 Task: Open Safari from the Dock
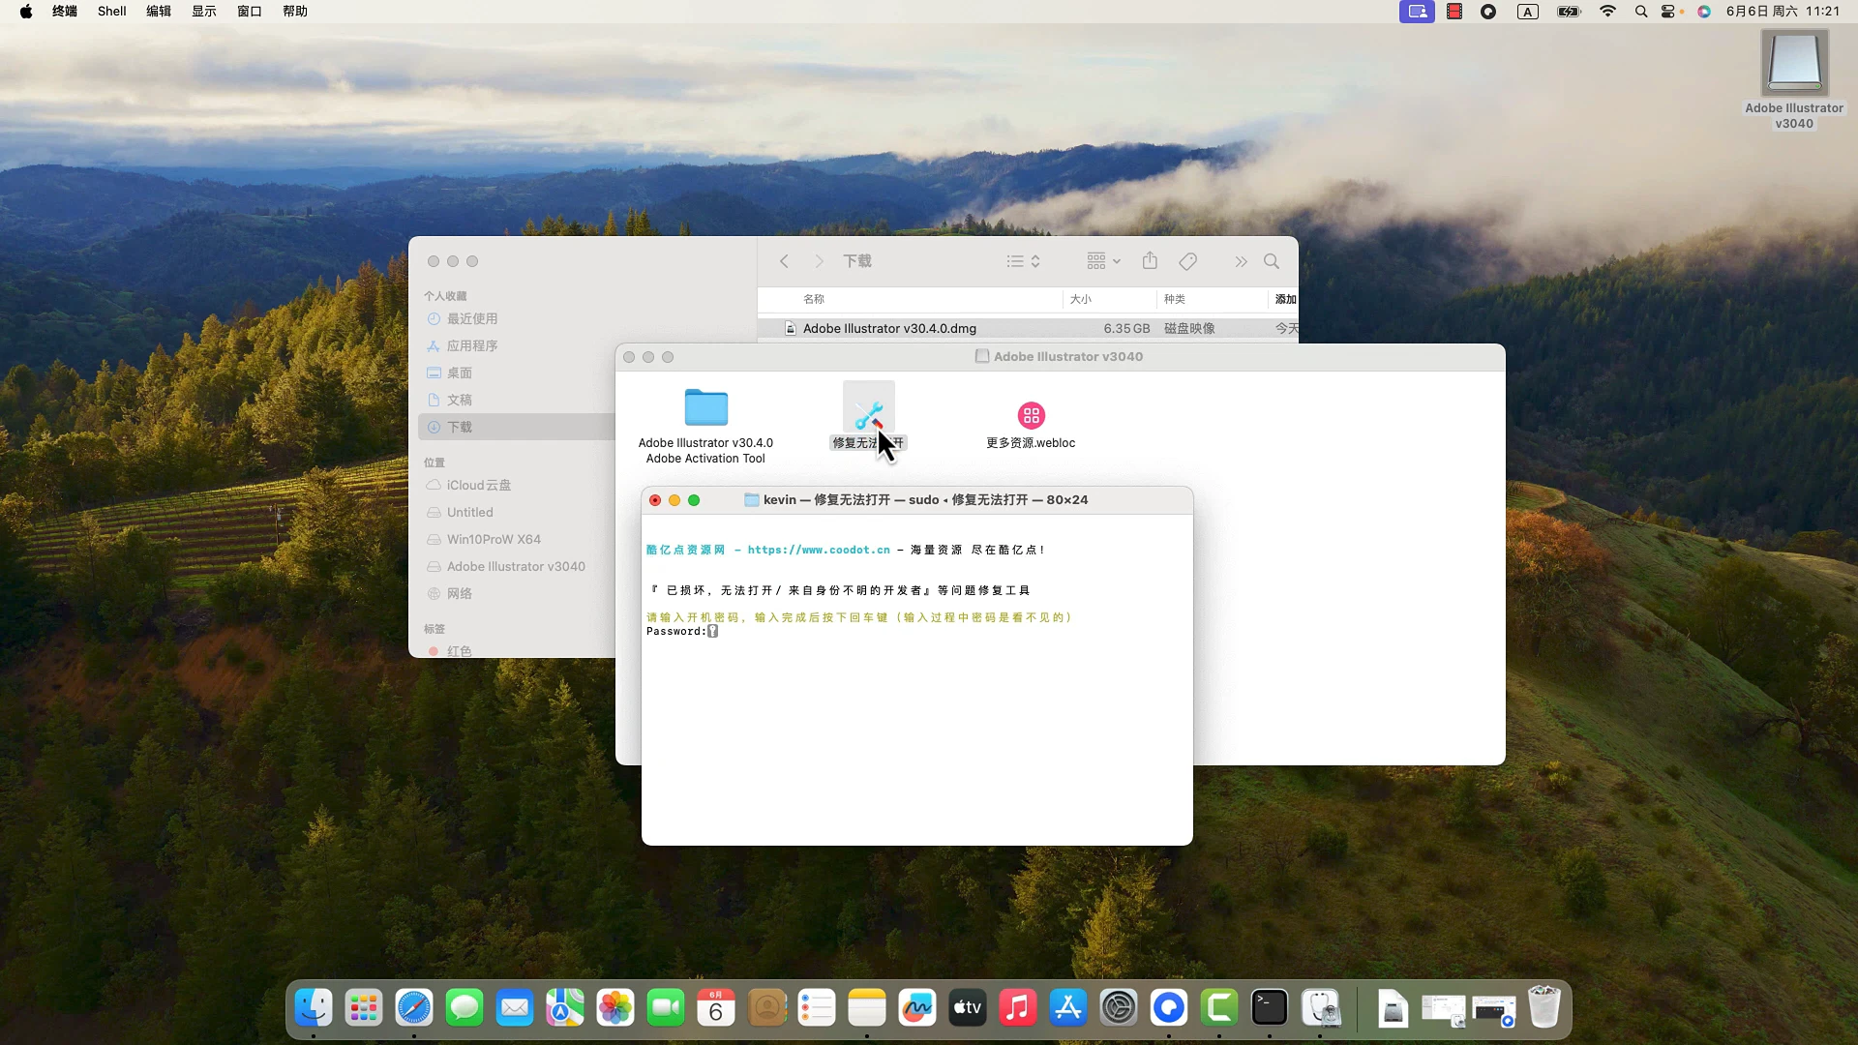click(414, 1008)
